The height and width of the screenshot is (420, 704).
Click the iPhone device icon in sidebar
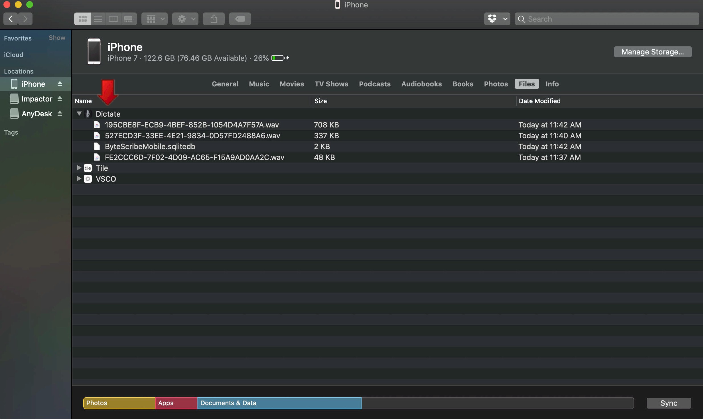tap(14, 84)
